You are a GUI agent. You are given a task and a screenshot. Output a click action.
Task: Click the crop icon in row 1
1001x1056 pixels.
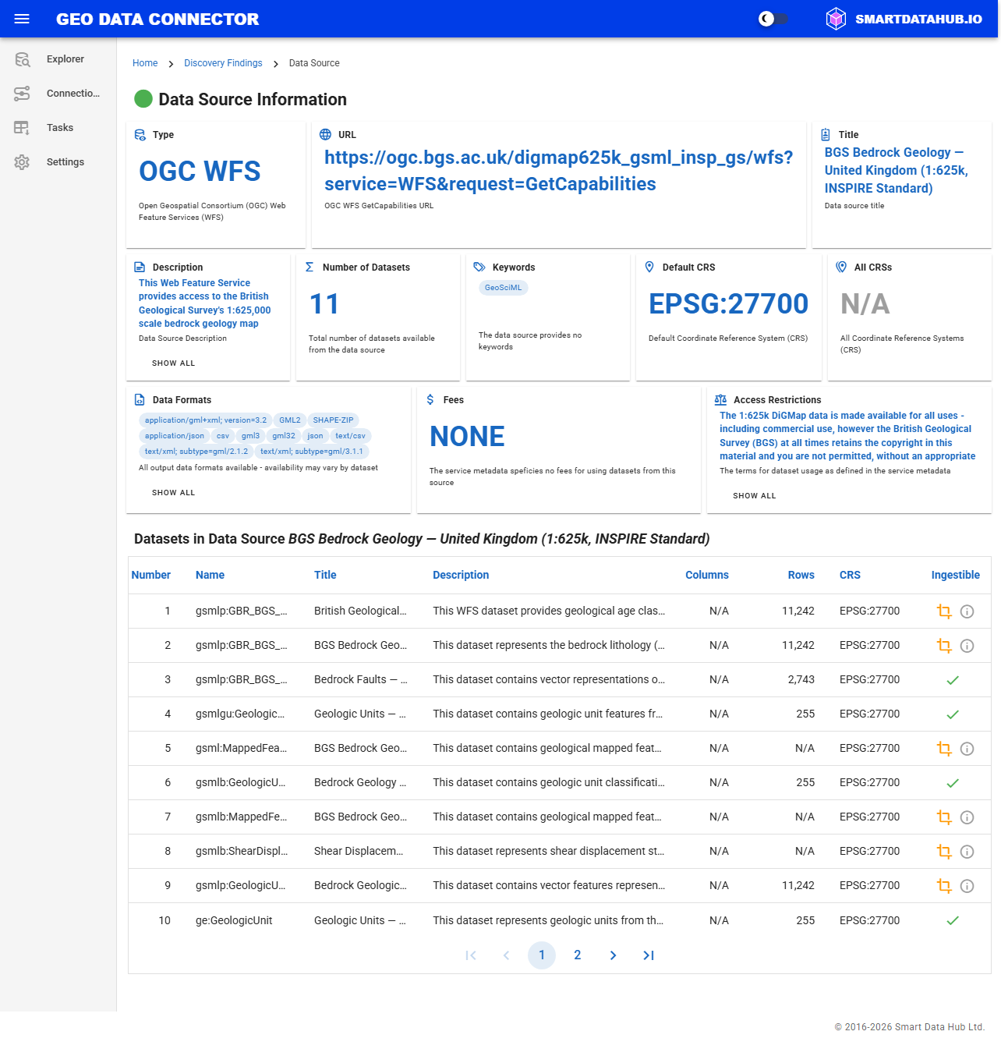click(944, 611)
